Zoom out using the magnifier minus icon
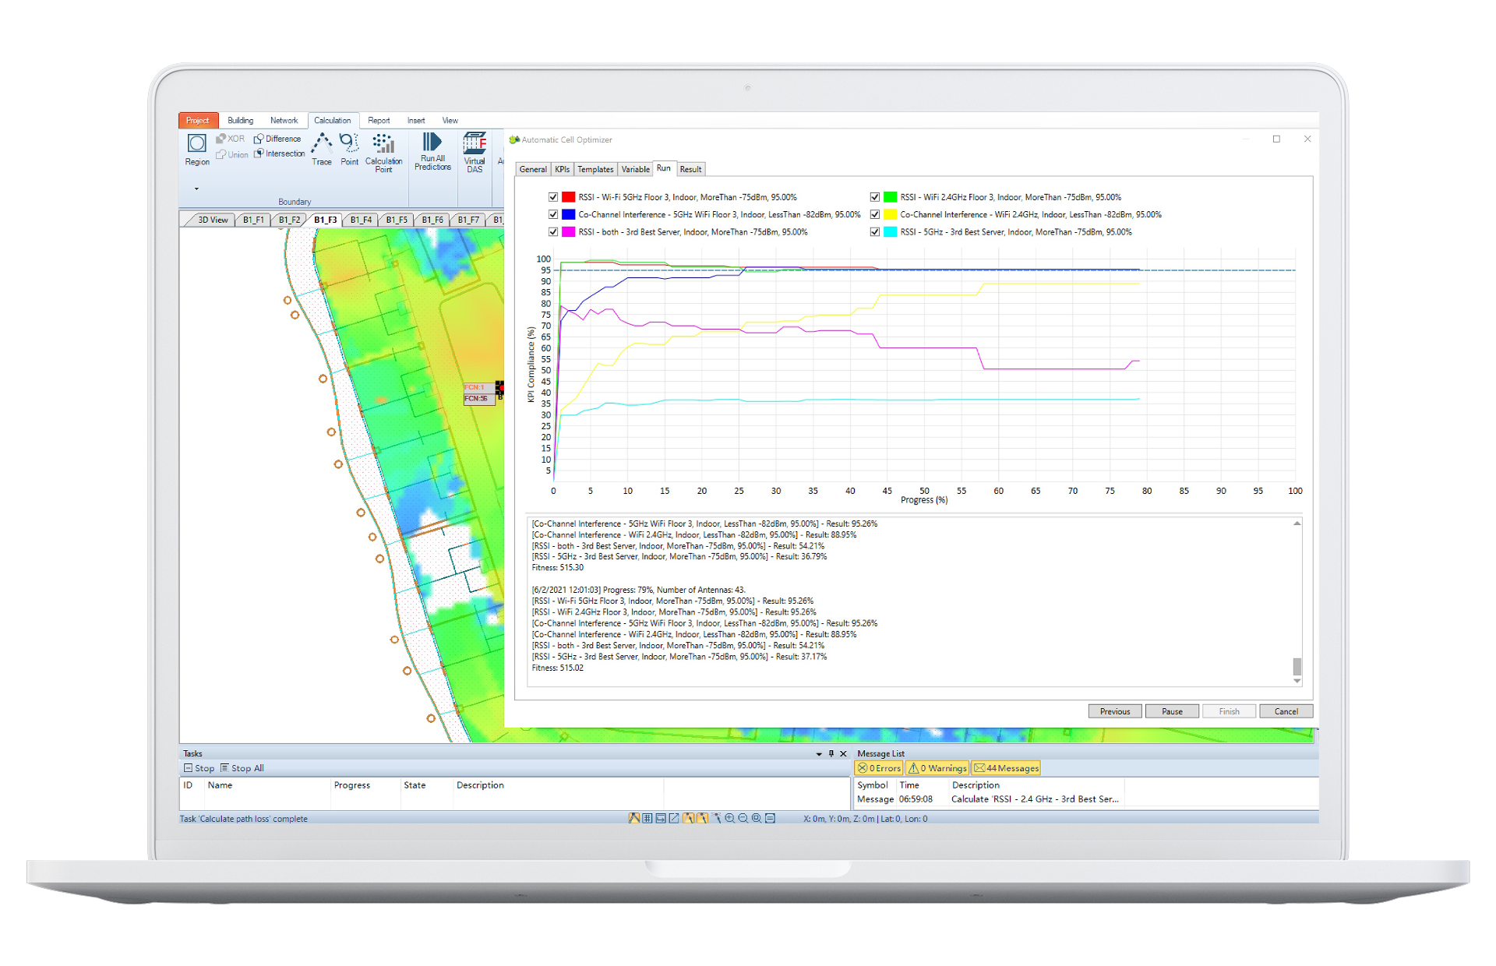This screenshot has height=966, width=1496. [x=743, y=818]
